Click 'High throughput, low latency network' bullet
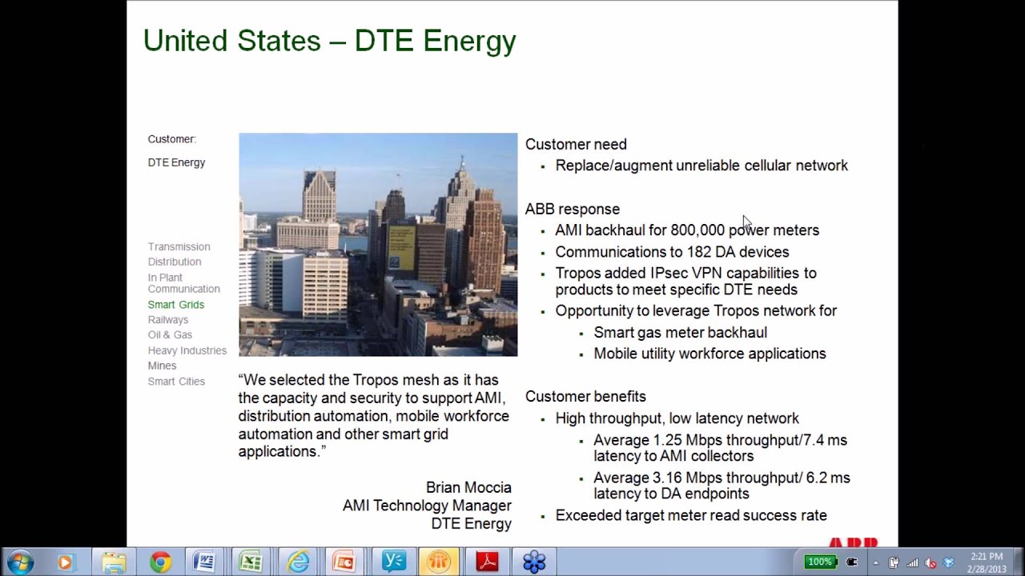This screenshot has width=1025, height=576. [x=677, y=418]
